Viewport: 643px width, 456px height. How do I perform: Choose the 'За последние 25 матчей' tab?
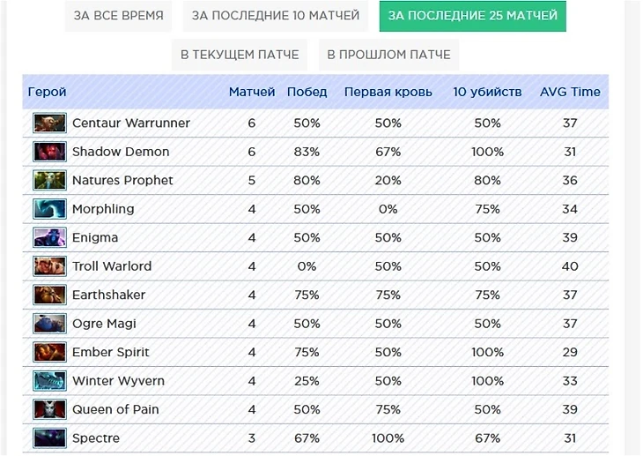pyautogui.click(x=473, y=16)
